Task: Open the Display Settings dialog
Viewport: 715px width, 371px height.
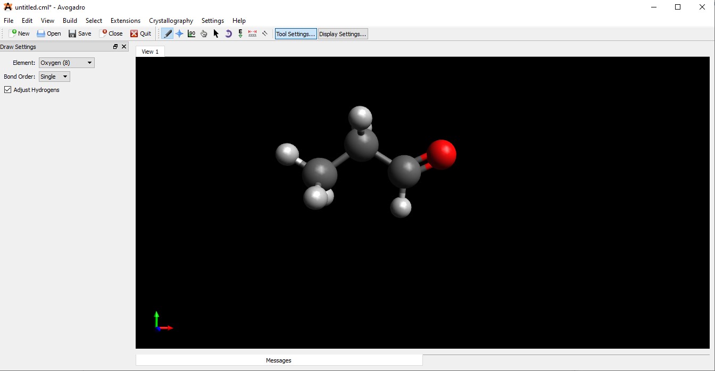Action: [x=342, y=33]
